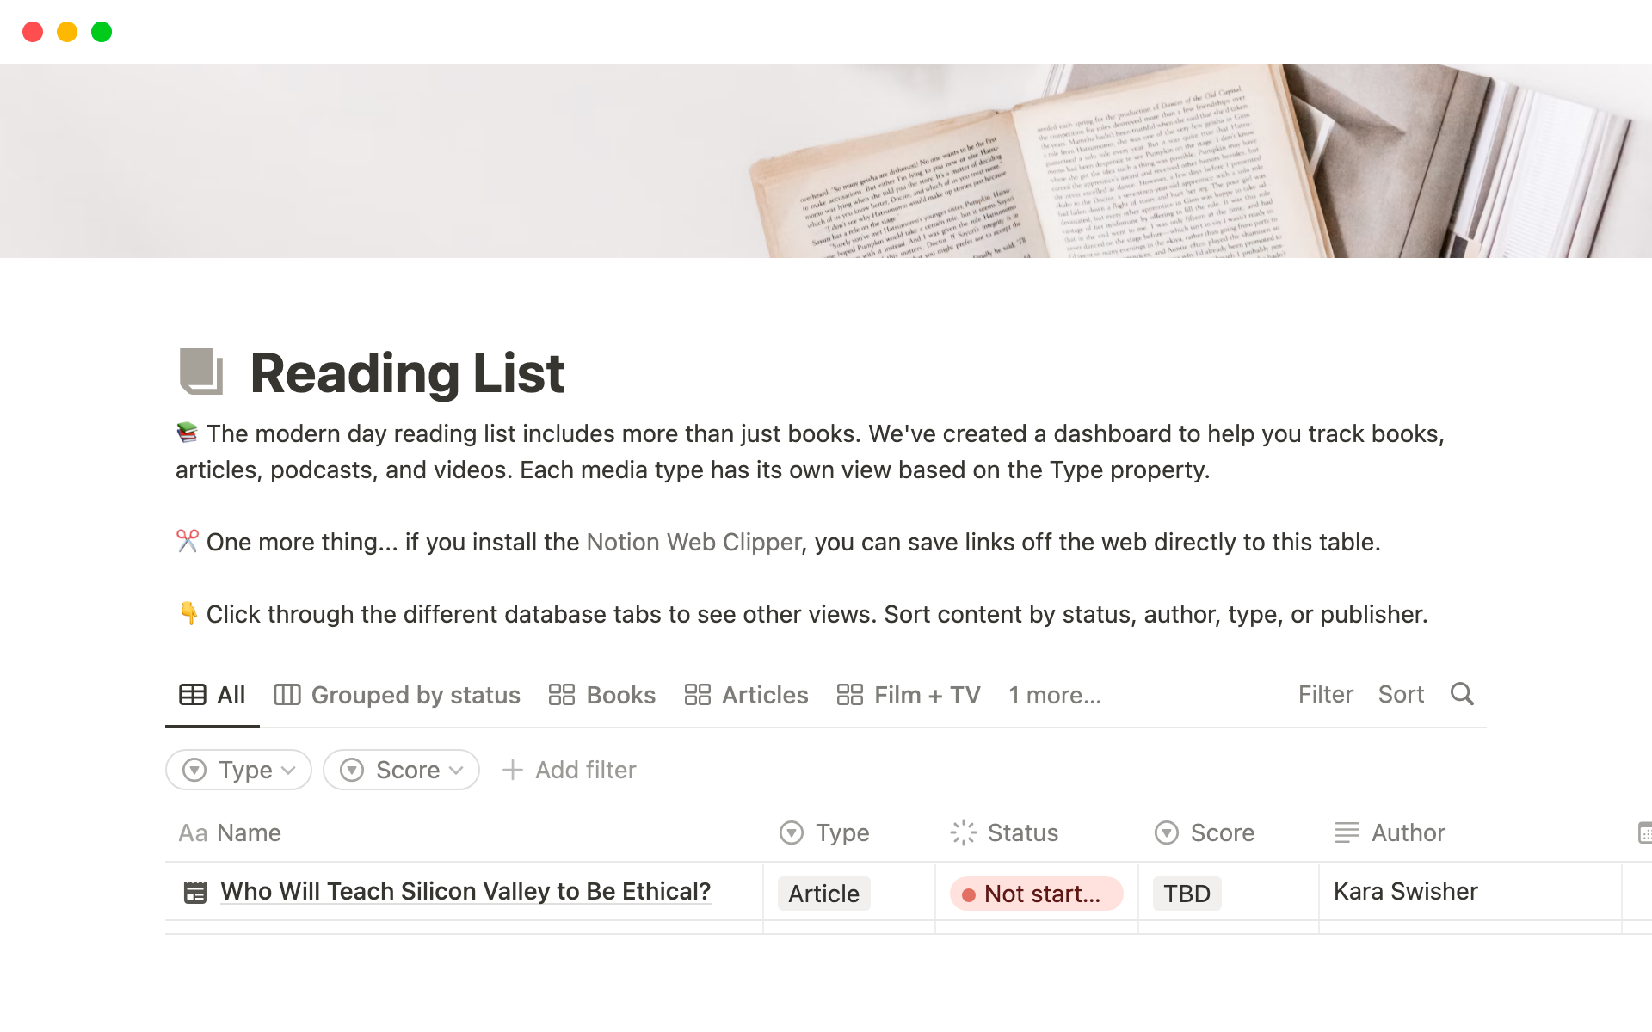Click the page icon beside the Silicon Valley article

point(195,892)
